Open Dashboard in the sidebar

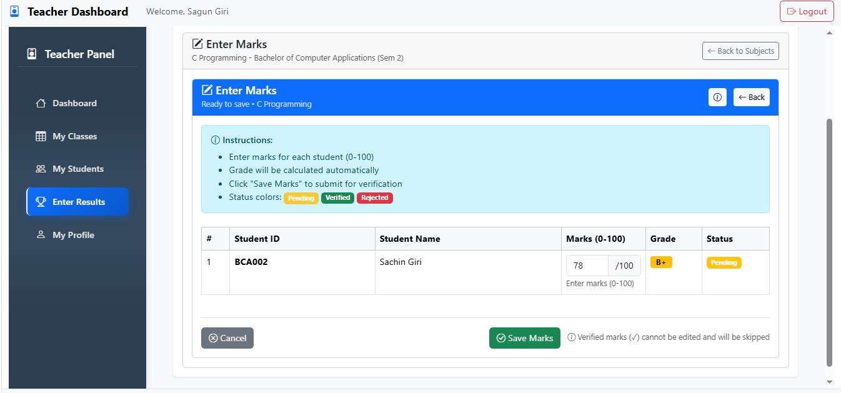coord(77,103)
